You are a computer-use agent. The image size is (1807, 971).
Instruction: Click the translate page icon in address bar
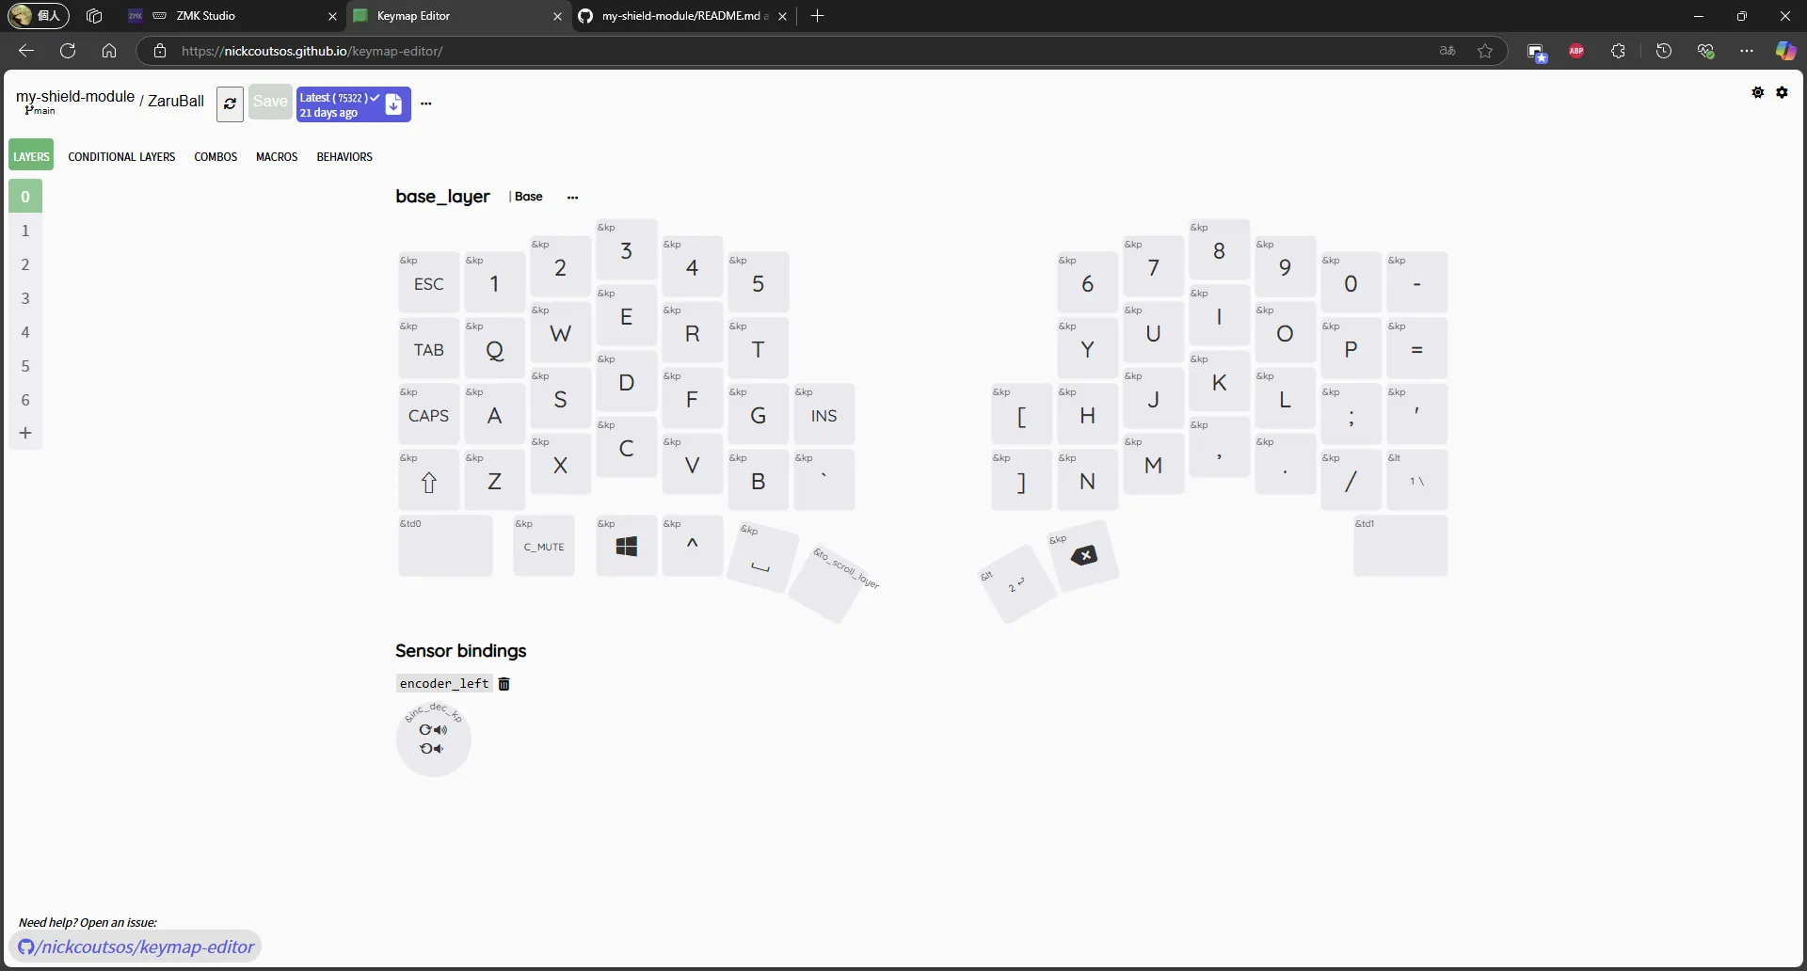[x=1448, y=51]
